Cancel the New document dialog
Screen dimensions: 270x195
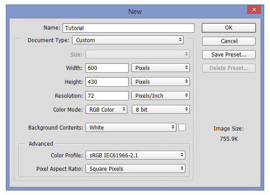pos(229,41)
